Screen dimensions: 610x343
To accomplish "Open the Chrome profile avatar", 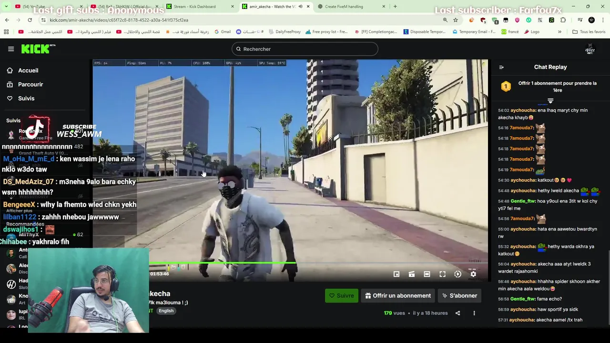I will tap(591, 20).
